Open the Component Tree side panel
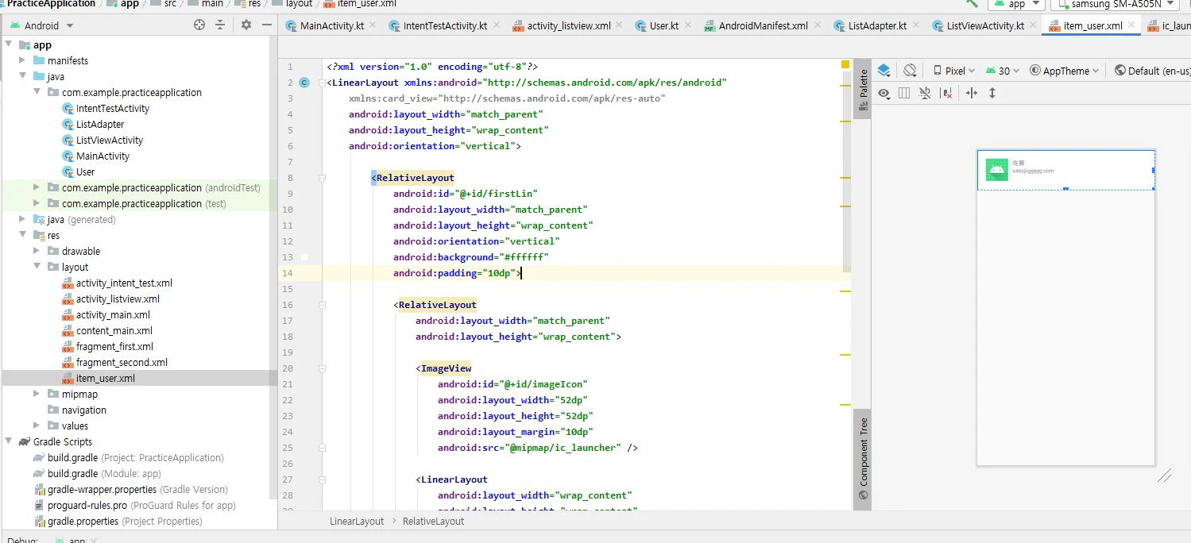 tap(864, 459)
